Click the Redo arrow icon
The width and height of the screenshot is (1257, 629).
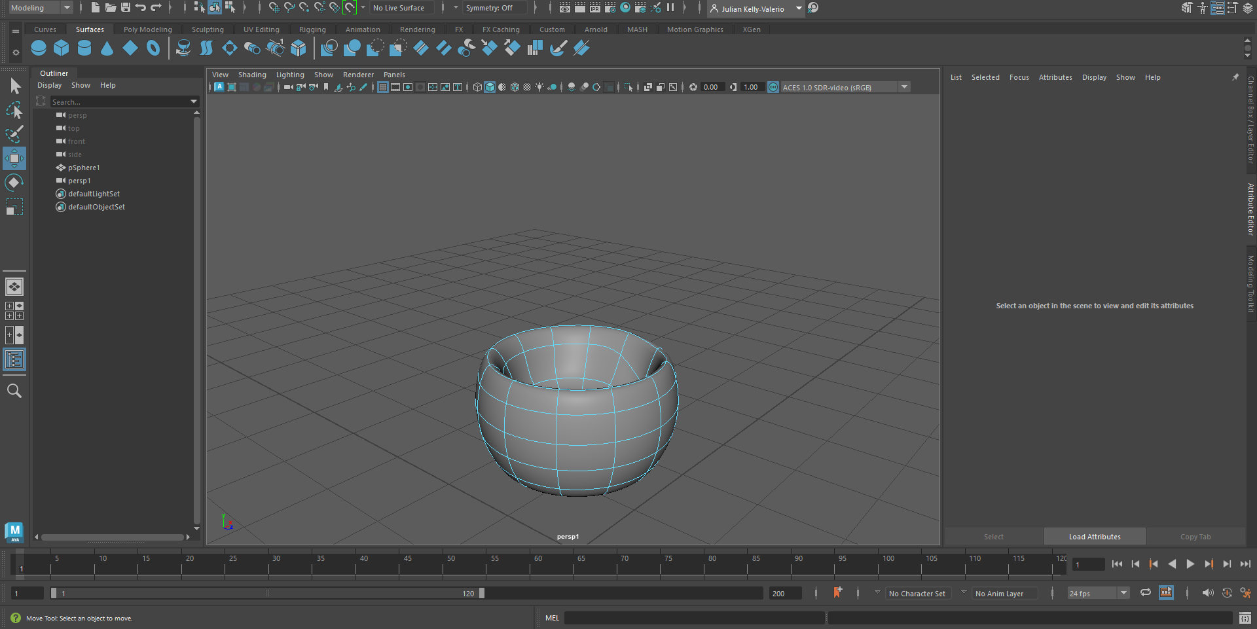[156, 8]
